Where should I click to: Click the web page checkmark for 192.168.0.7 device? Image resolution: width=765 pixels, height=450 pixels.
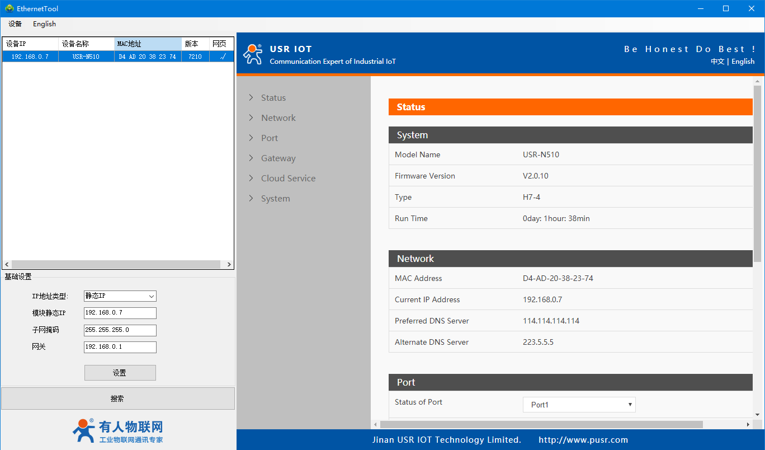222,57
